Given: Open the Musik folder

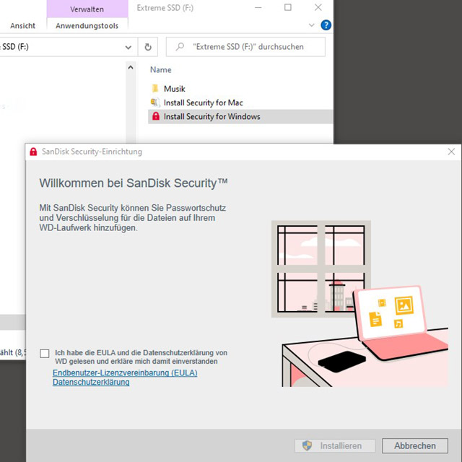Looking at the screenshot, I should click(x=174, y=89).
